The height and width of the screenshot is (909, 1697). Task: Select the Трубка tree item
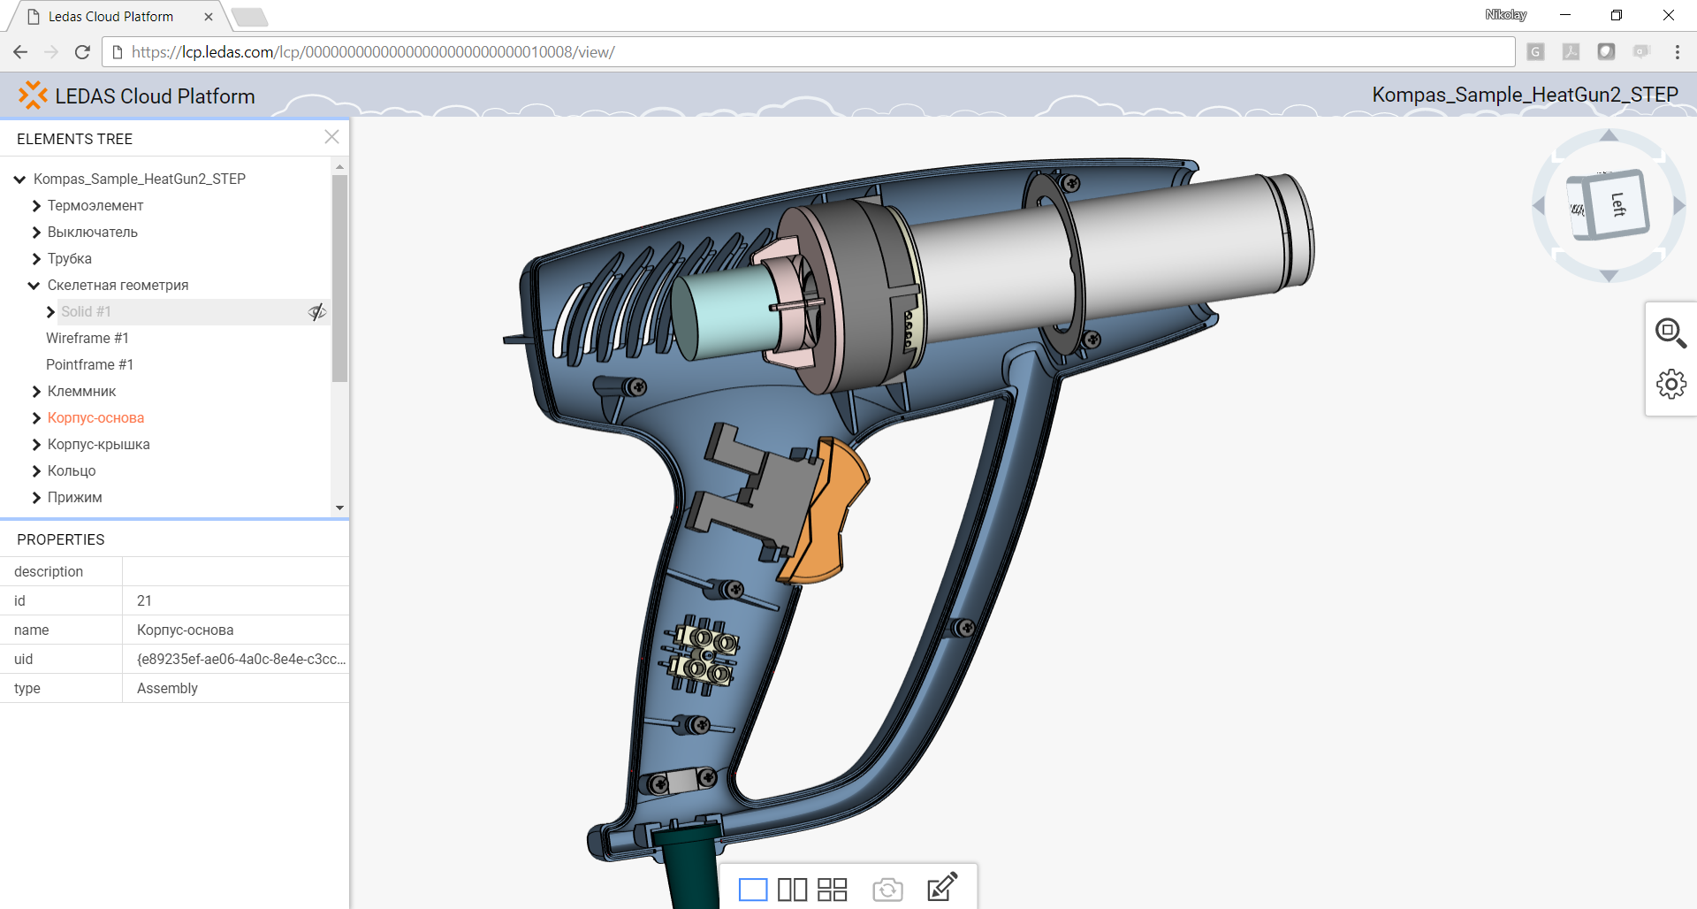tap(70, 259)
